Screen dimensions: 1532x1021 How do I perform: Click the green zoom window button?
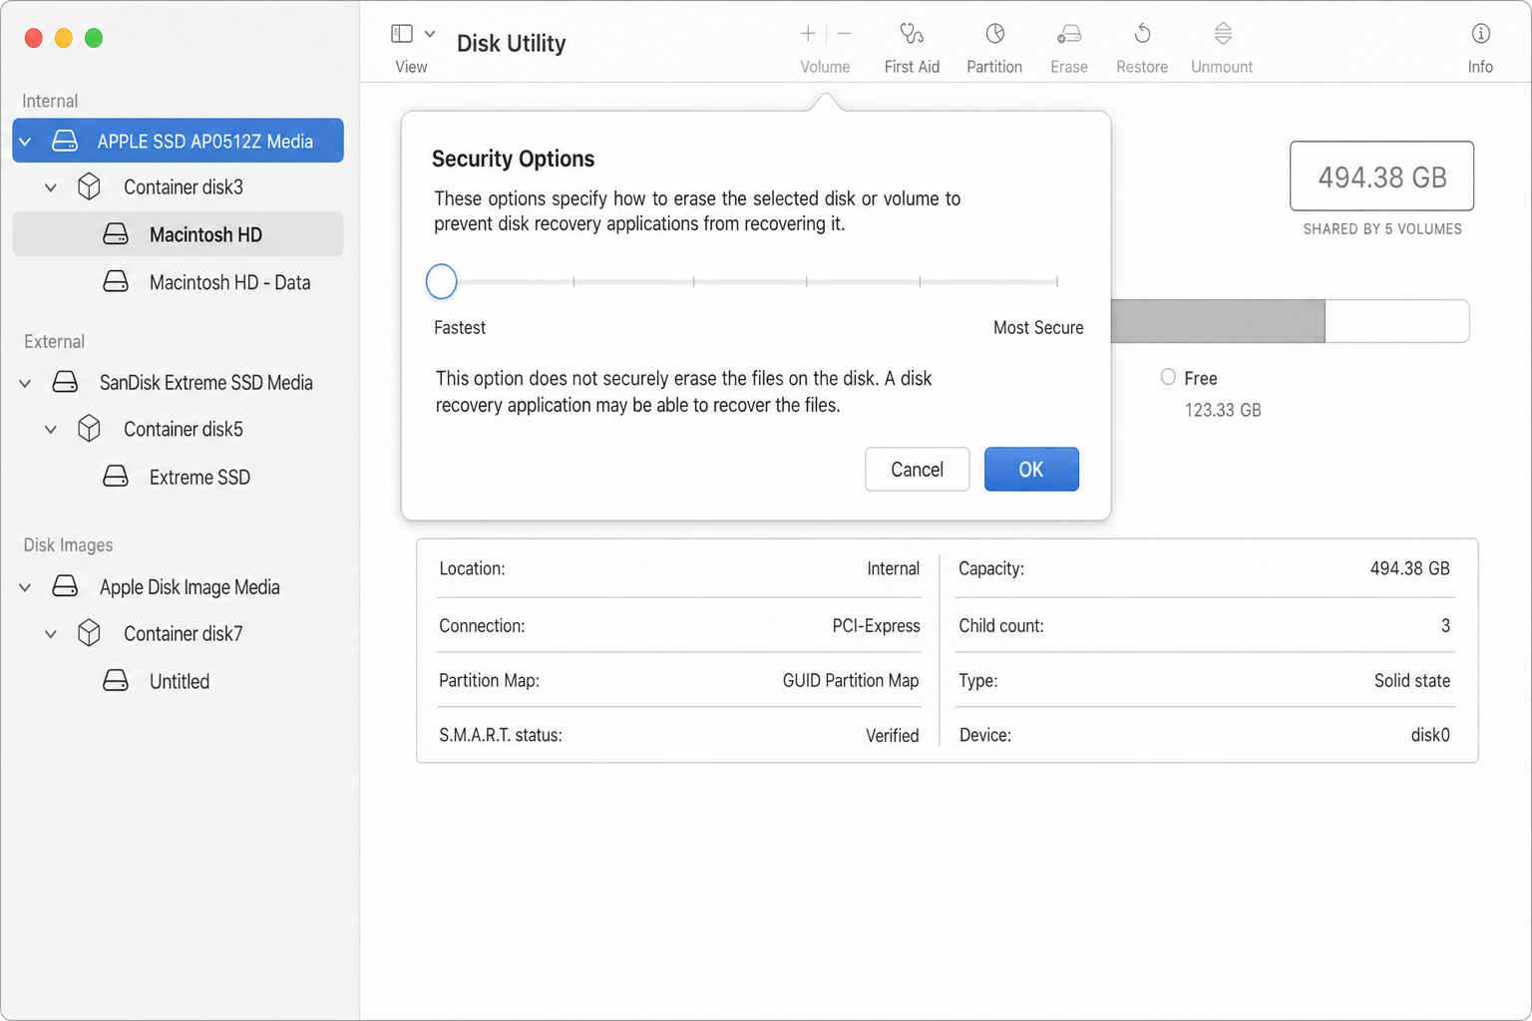[x=94, y=38]
